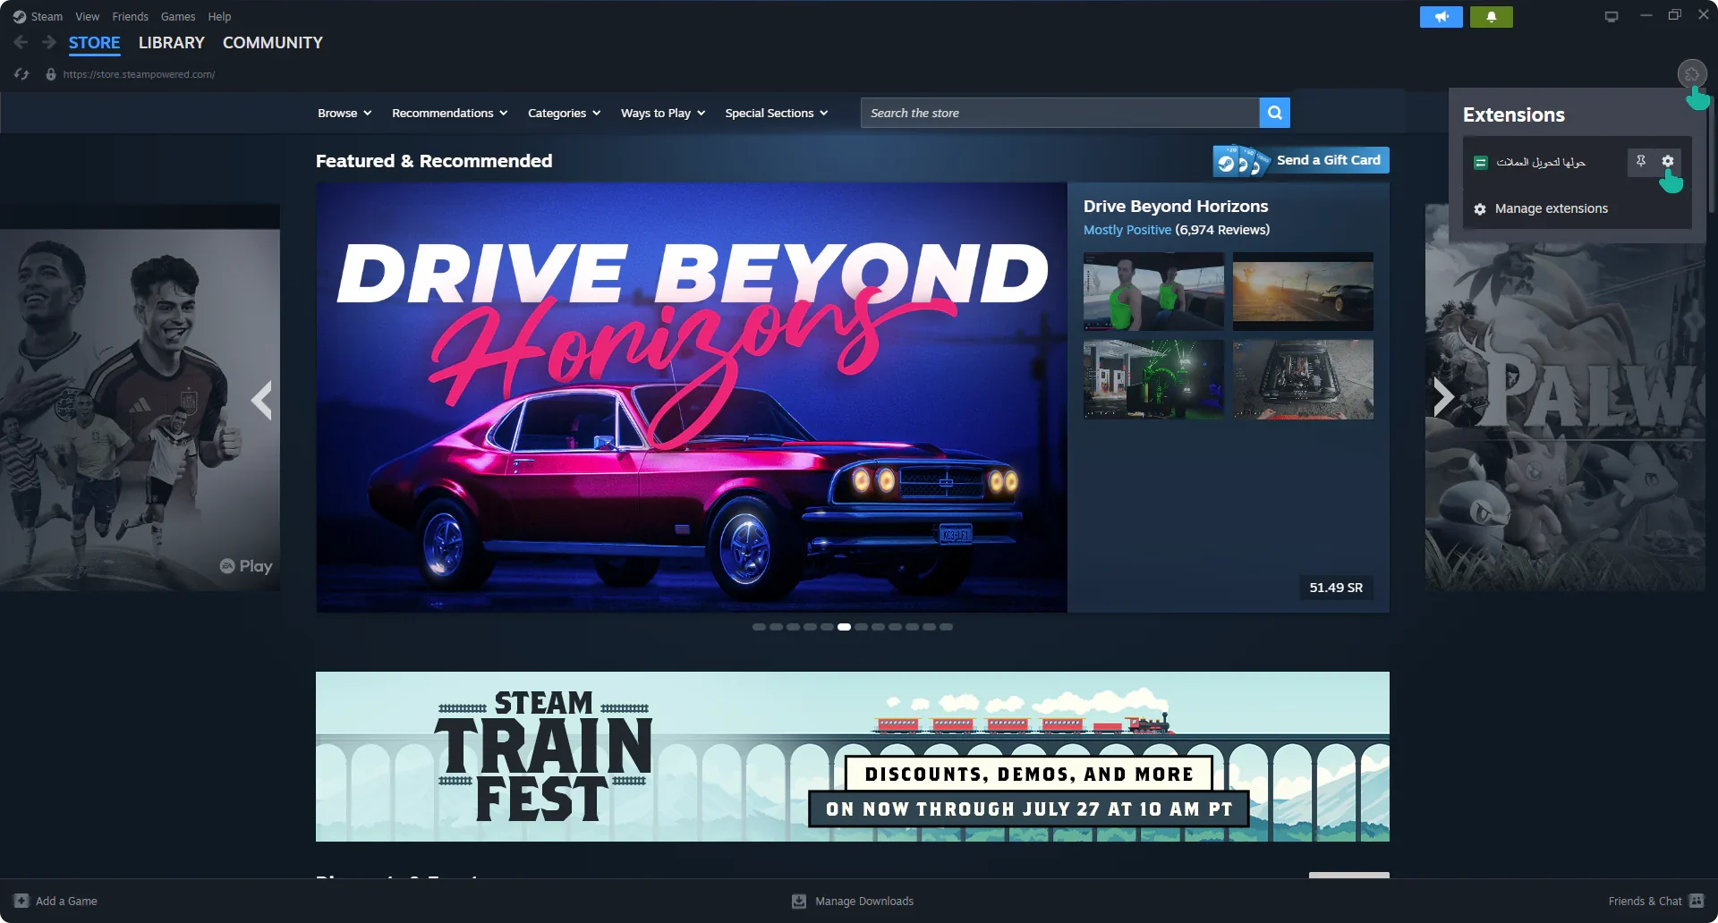This screenshot has height=923, width=1718.
Task: Click the Add a Game plus icon
Action: 21,901
